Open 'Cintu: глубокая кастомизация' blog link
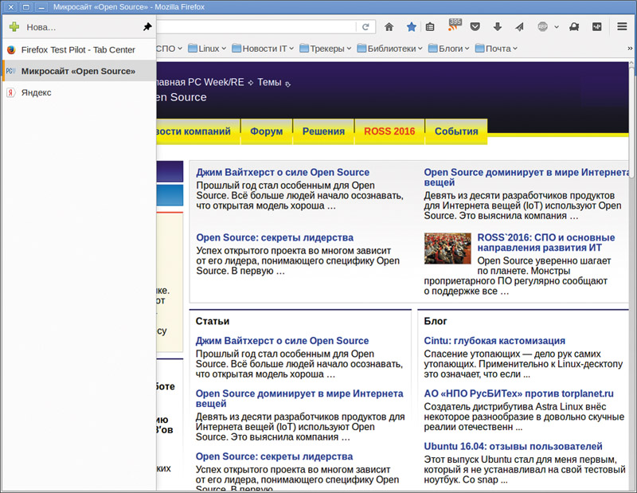This screenshot has height=493, width=637. click(x=494, y=341)
